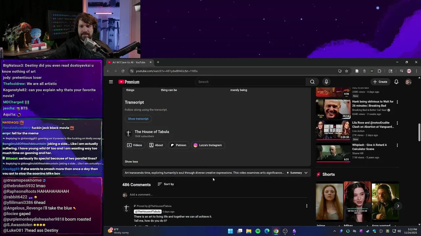Open the Sort by comments dropdown
Viewport: 421px width, 236px height.
tap(166, 184)
